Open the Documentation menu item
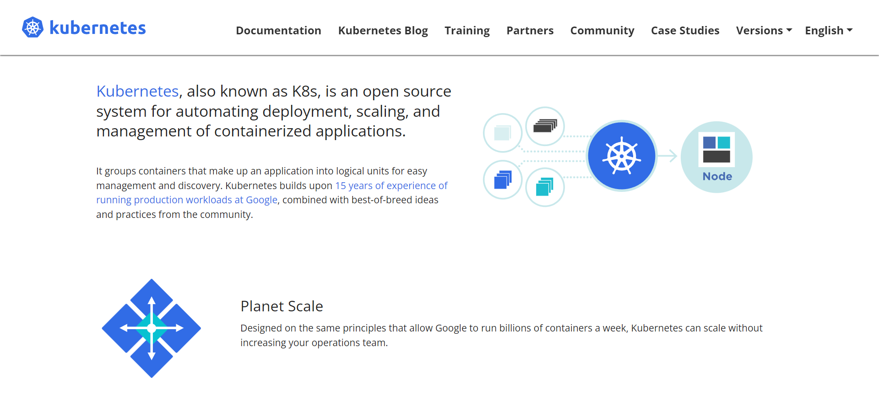Image resolution: width=879 pixels, height=402 pixels. point(278,31)
